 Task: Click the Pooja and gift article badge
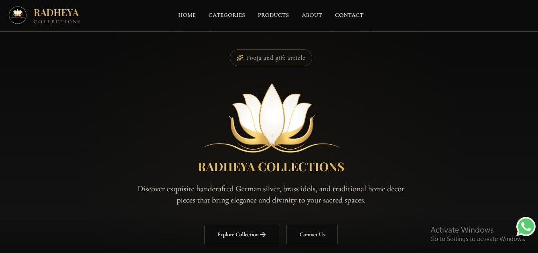tap(271, 58)
